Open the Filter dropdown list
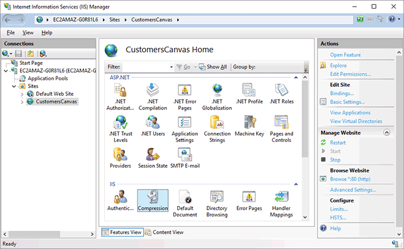Image resolution: width=404 pixels, height=249 pixels. point(171,67)
